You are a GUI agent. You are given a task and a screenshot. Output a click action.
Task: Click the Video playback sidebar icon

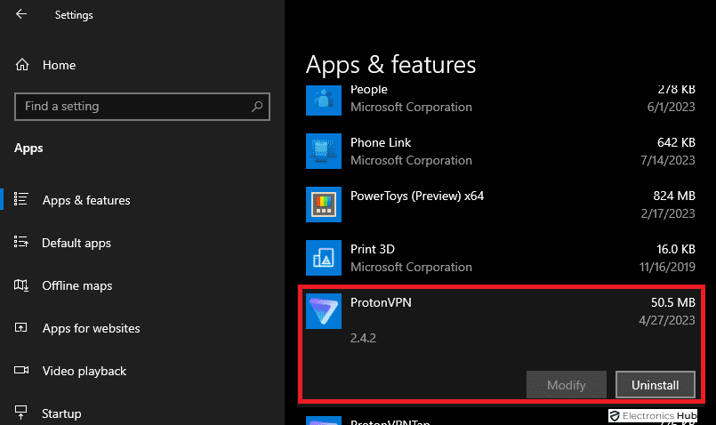pyautogui.click(x=23, y=371)
